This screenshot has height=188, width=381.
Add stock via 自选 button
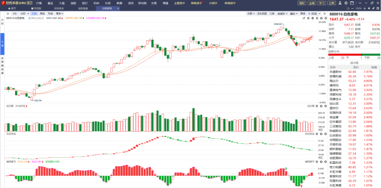click(x=312, y=14)
